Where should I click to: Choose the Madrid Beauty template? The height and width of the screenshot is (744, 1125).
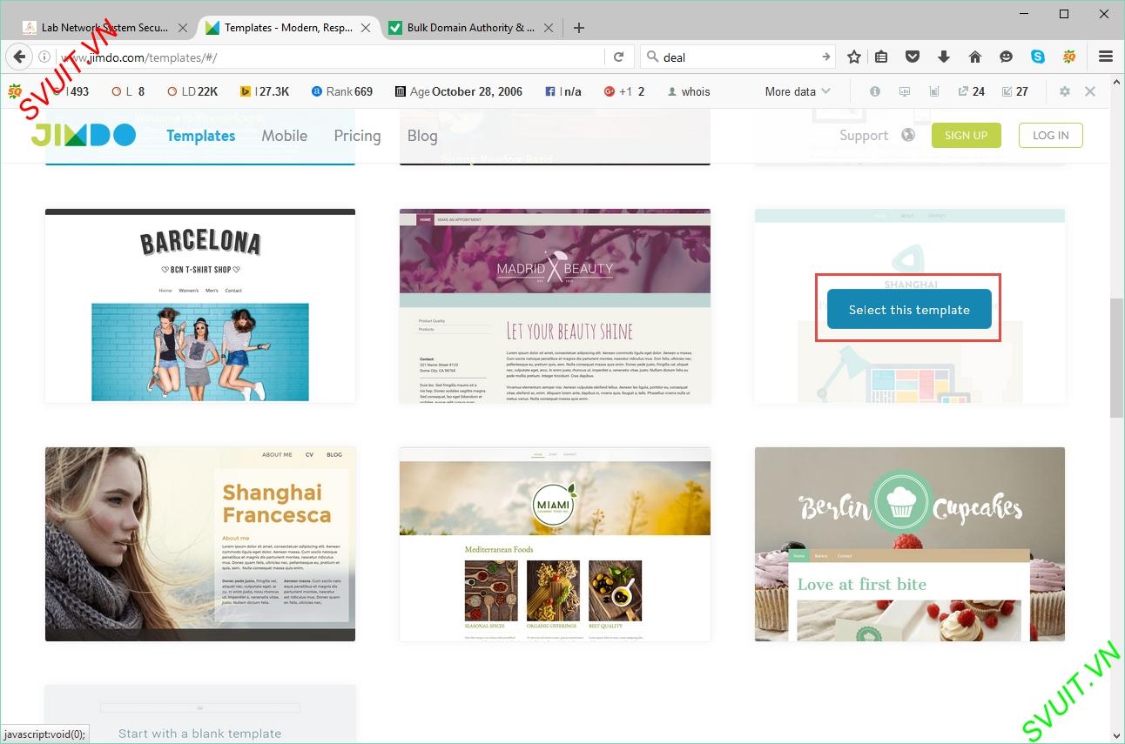click(x=555, y=306)
